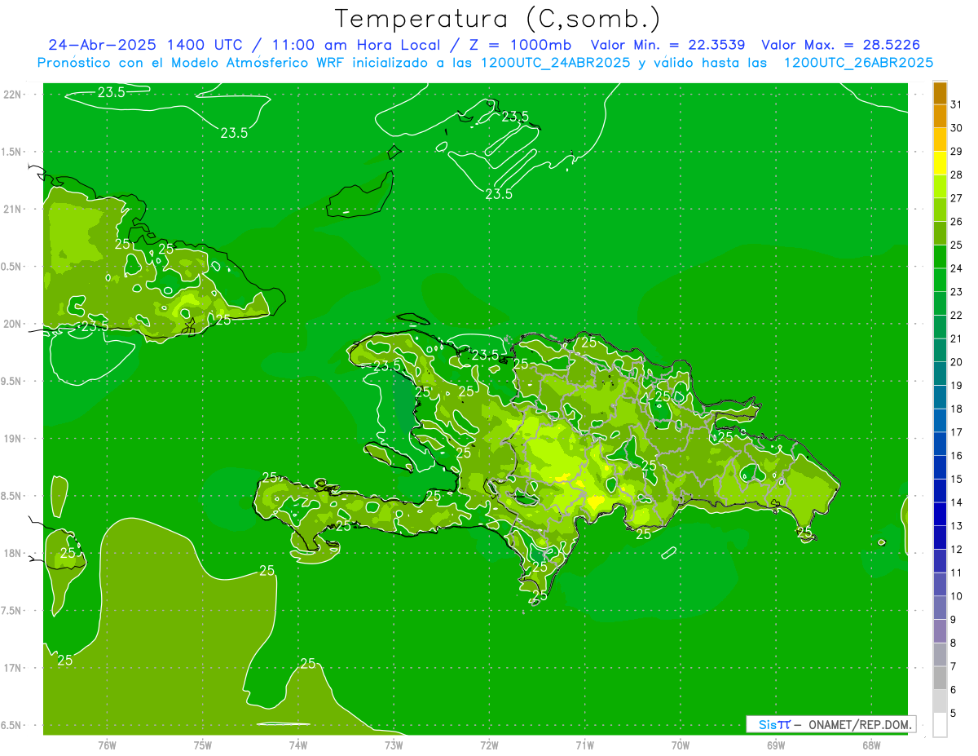The height and width of the screenshot is (756, 978).
Task: Click color scale label '27'
Action: click(x=957, y=198)
